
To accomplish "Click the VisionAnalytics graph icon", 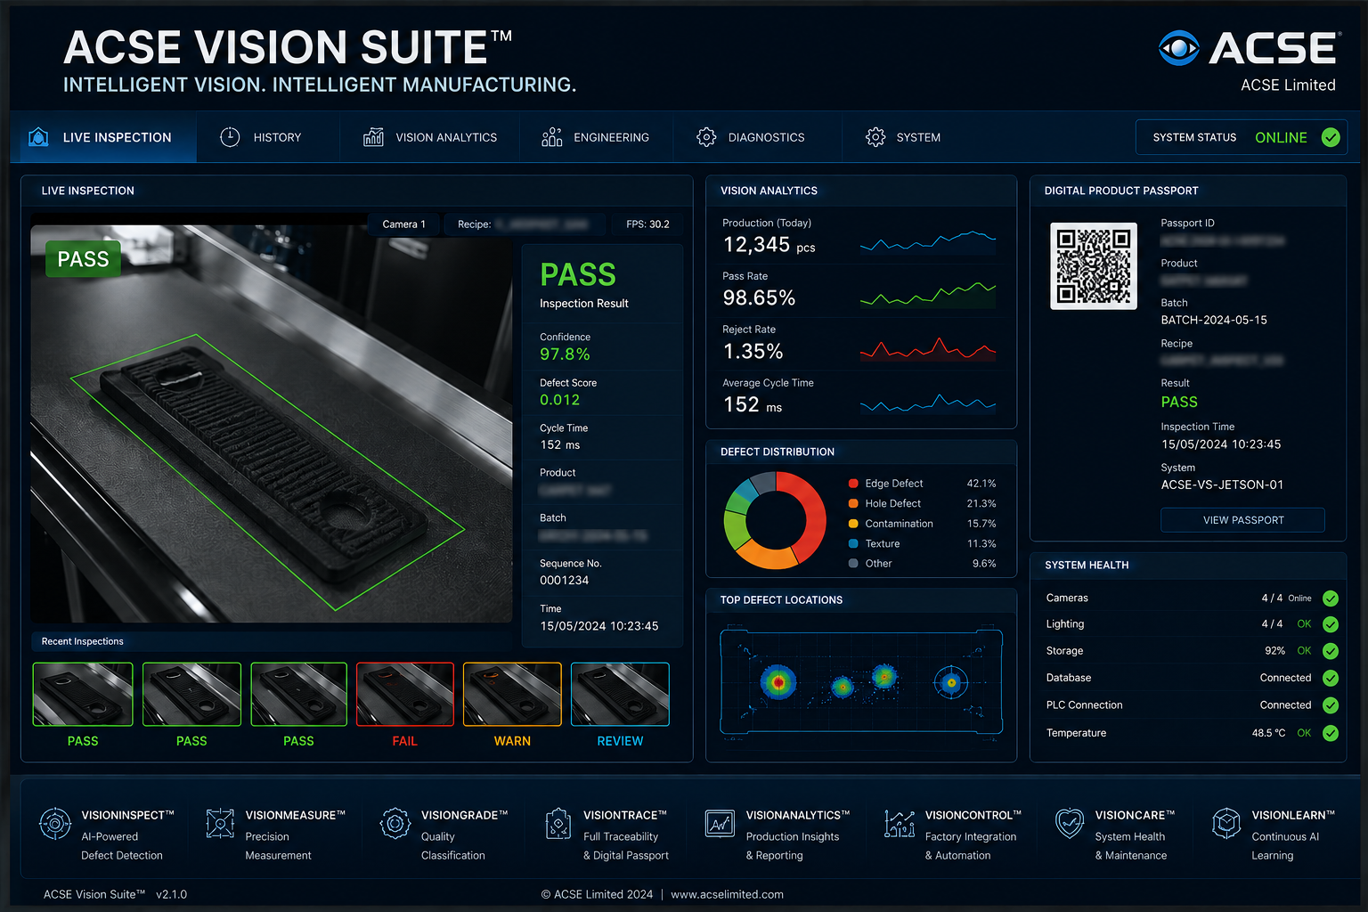I will tap(720, 824).
